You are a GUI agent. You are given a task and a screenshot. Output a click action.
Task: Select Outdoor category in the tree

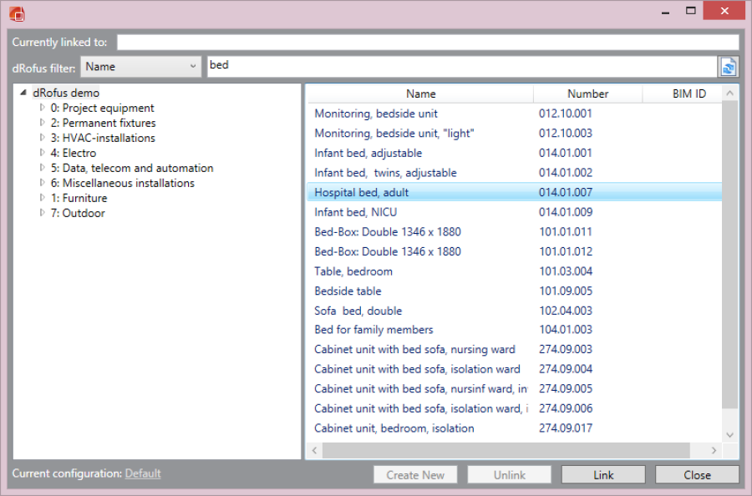[x=83, y=213]
